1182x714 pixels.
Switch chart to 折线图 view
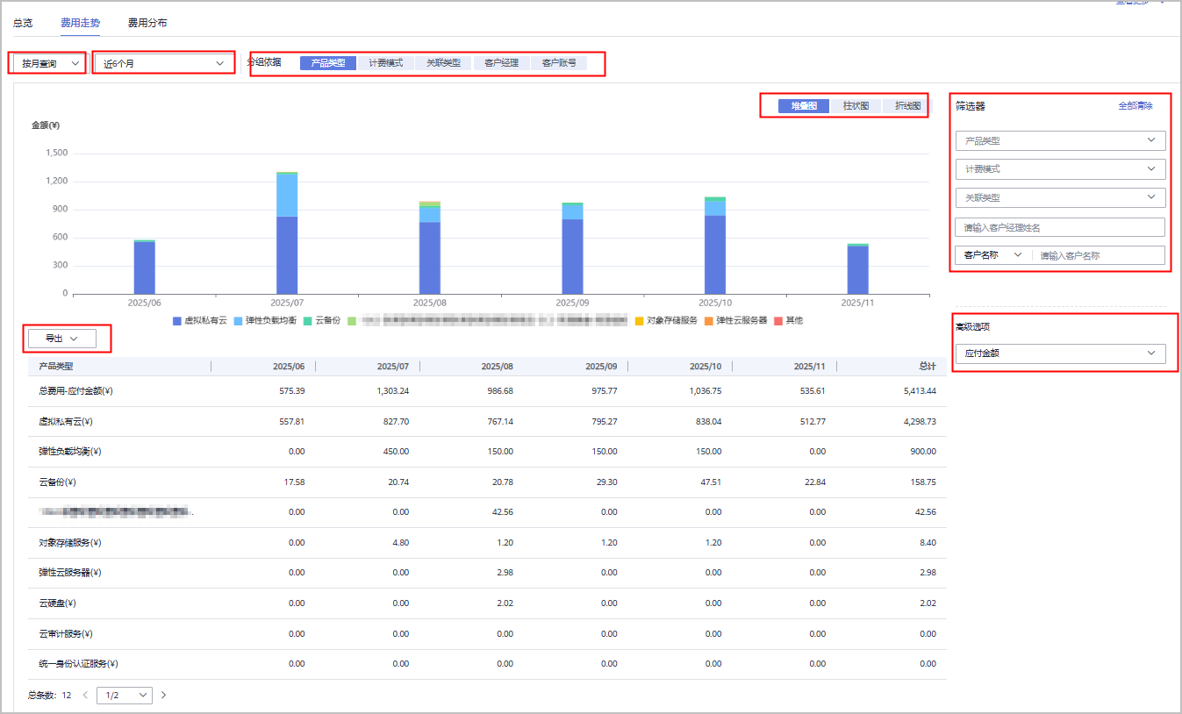coord(906,106)
